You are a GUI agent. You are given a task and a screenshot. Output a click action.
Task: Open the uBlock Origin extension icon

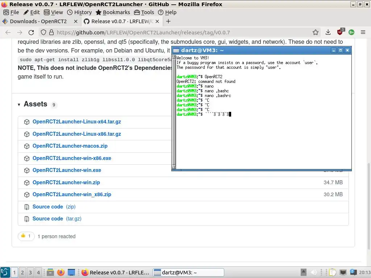[x=340, y=32]
